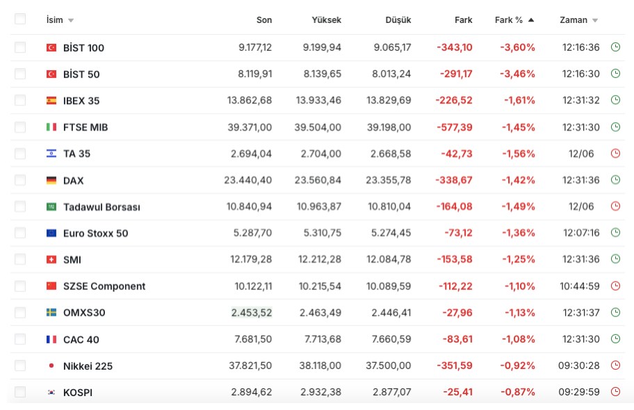Screen dimensions: 634x410
Task: Open the TA 35 index link
Action: [77, 154]
